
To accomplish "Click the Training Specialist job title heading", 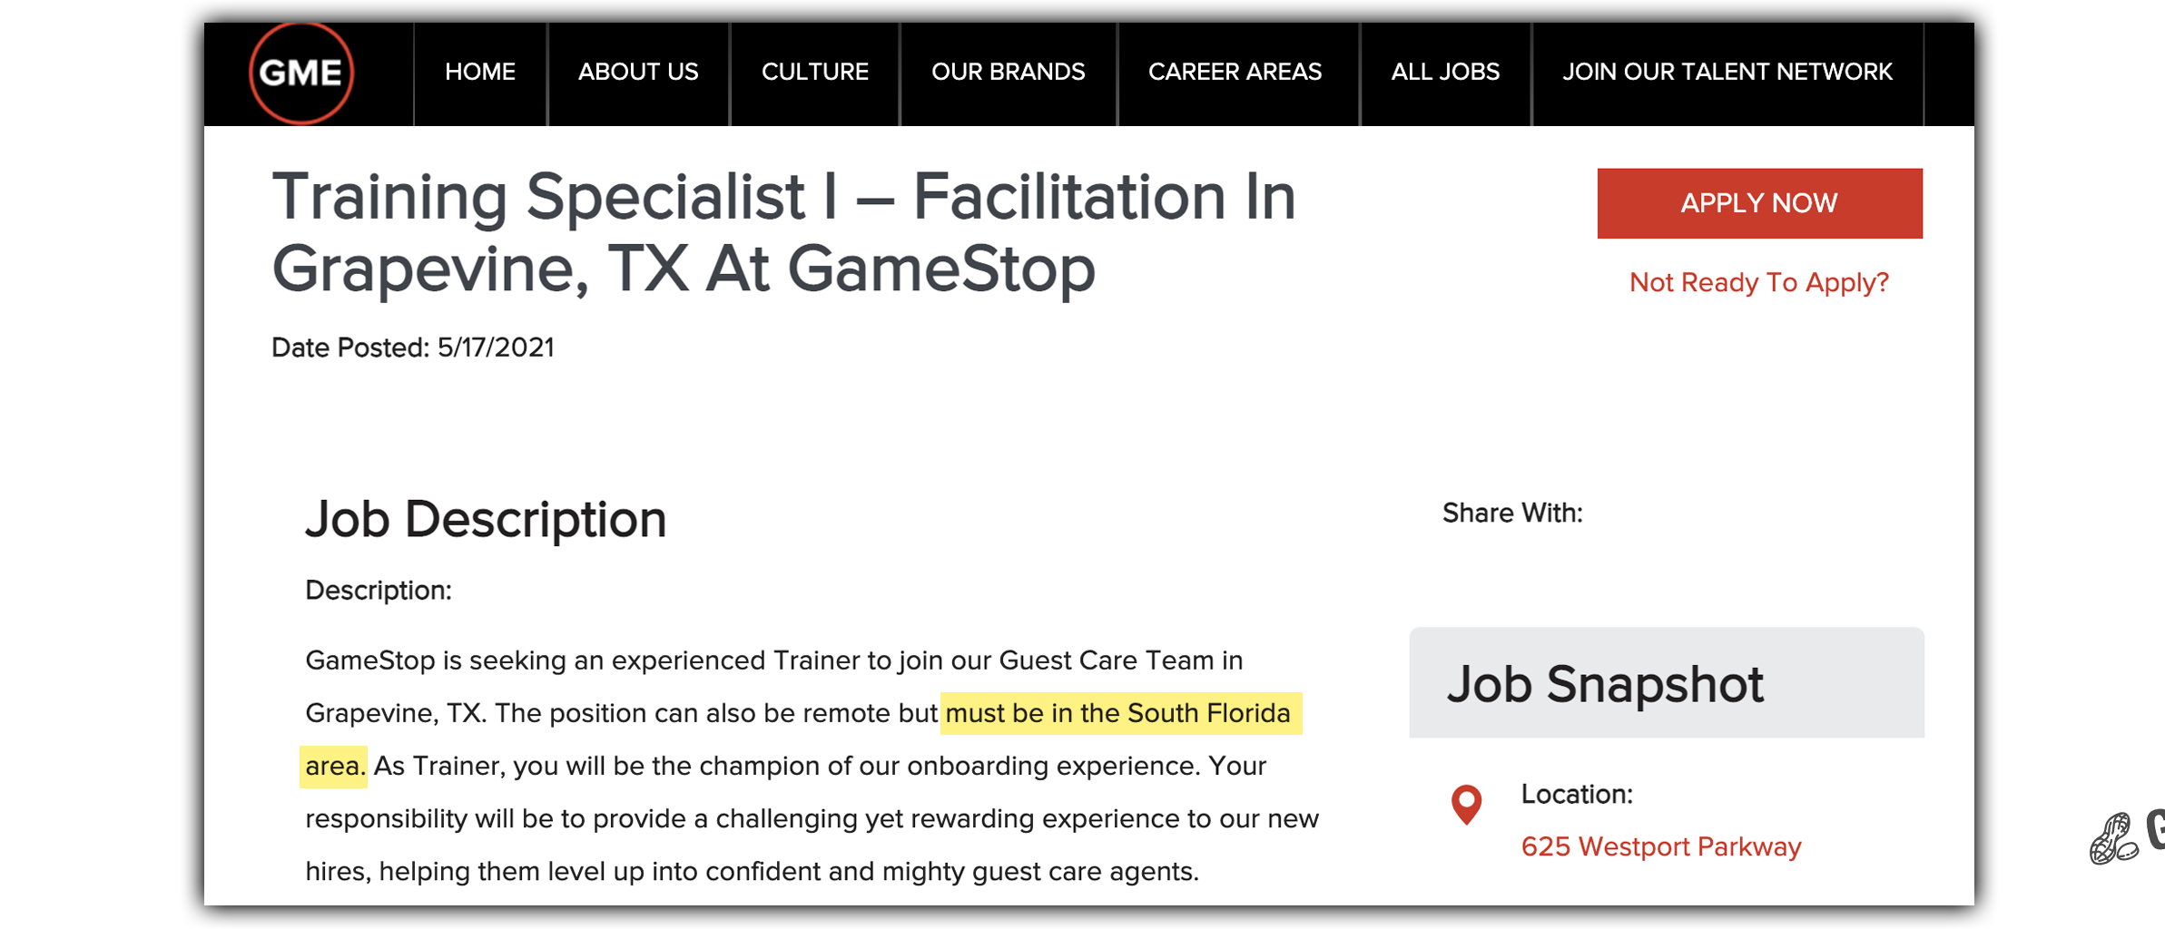I will click(783, 233).
